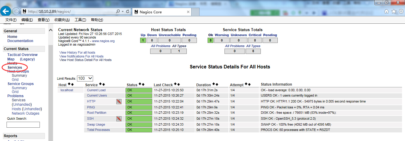Open the Problems link in sidebar
The image size is (405, 141).
[x=15, y=96]
